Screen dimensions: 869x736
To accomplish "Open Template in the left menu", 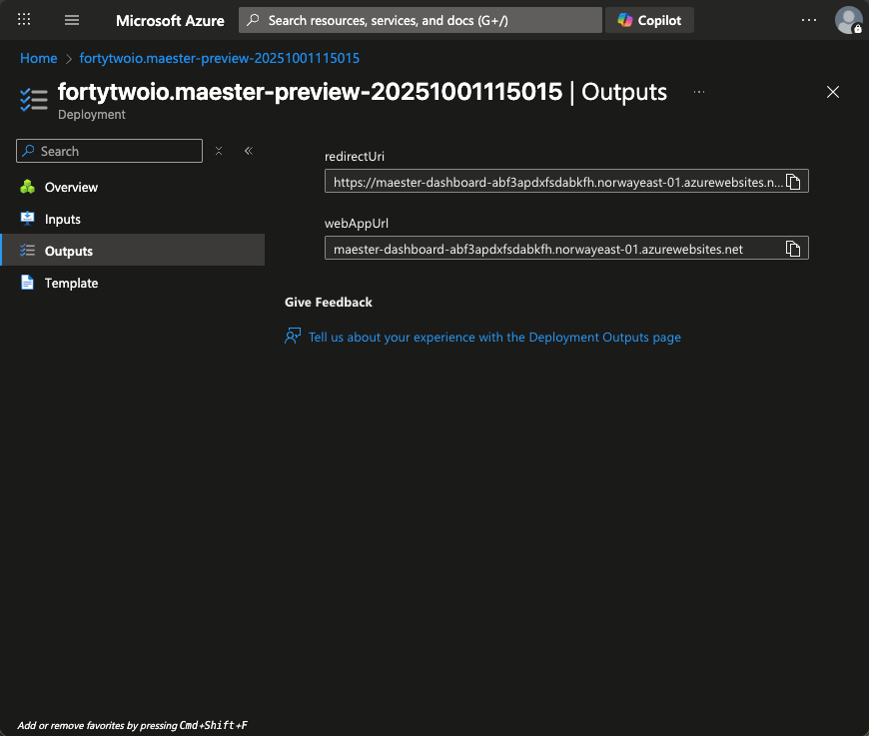I will click(x=71, y=283).
